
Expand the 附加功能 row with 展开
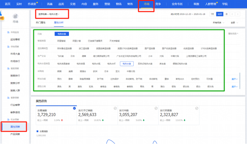(234, 79)
